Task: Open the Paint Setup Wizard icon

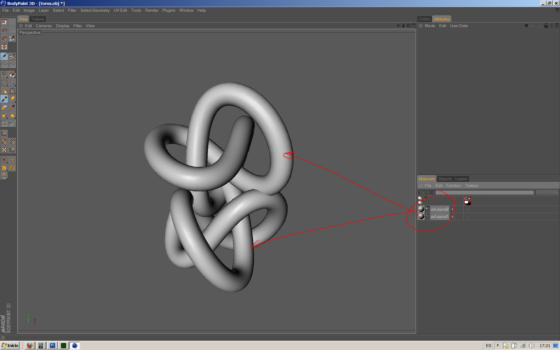Action: tap(12, 38)
